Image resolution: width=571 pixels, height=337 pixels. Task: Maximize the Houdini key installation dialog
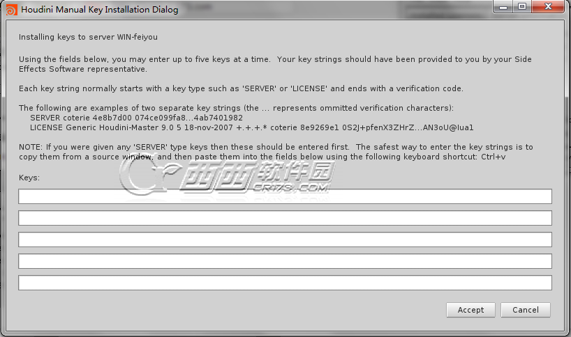click(522, 6)
